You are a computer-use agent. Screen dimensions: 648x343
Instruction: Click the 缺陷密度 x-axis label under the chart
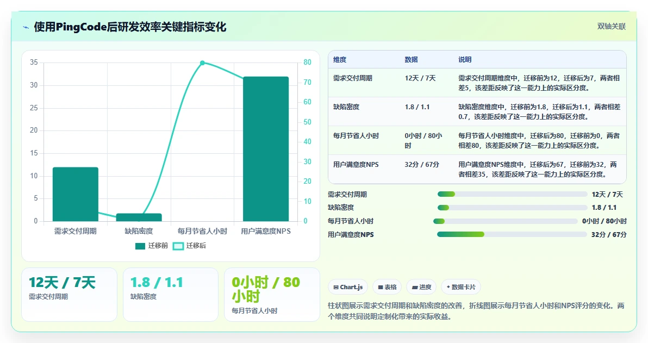tap(139, 232)
